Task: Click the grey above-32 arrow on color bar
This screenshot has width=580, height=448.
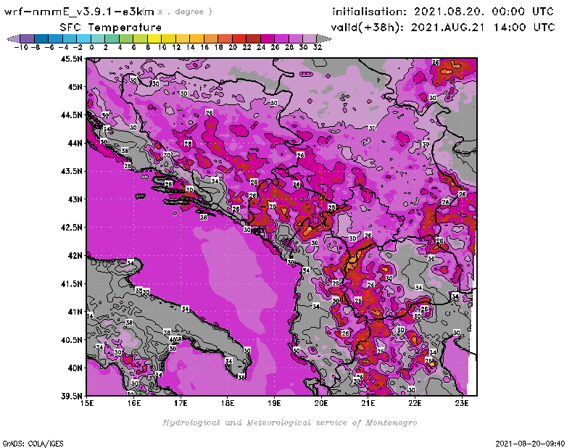Action: point(324,39)
